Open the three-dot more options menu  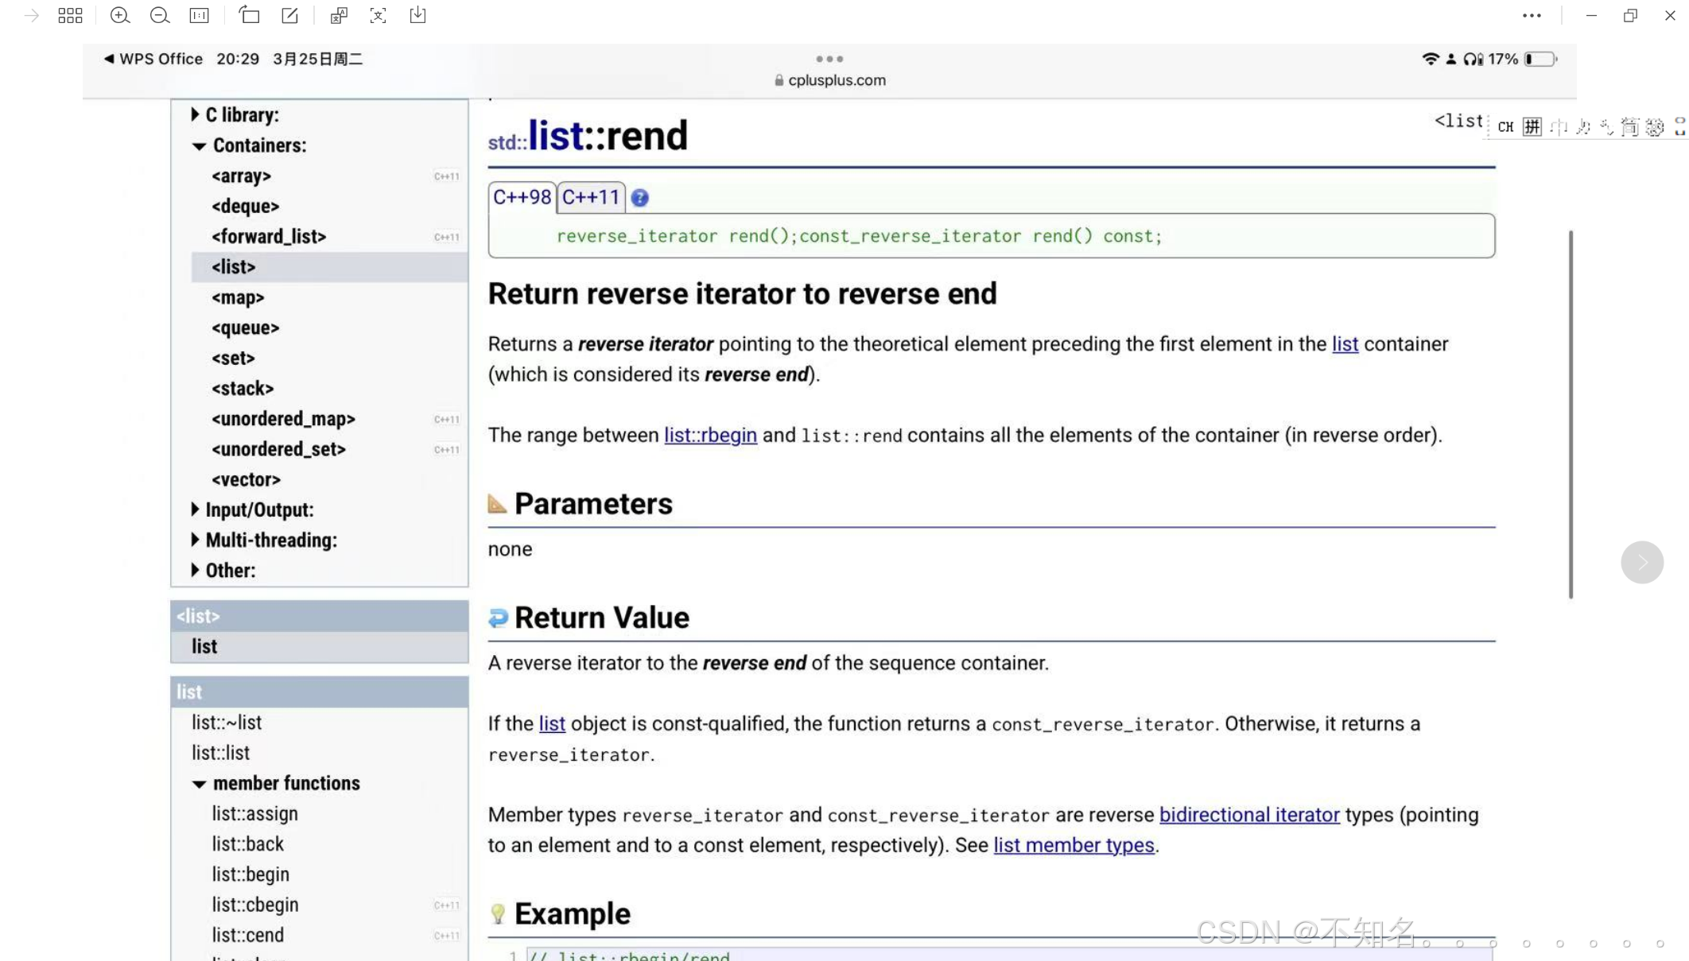click(1532, 16)
